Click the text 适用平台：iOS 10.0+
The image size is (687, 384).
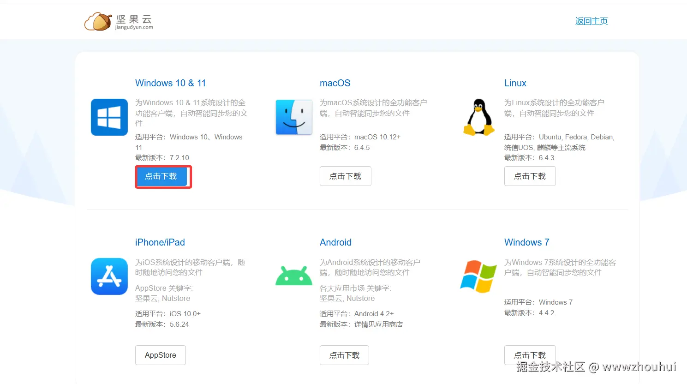click(168, 314)
